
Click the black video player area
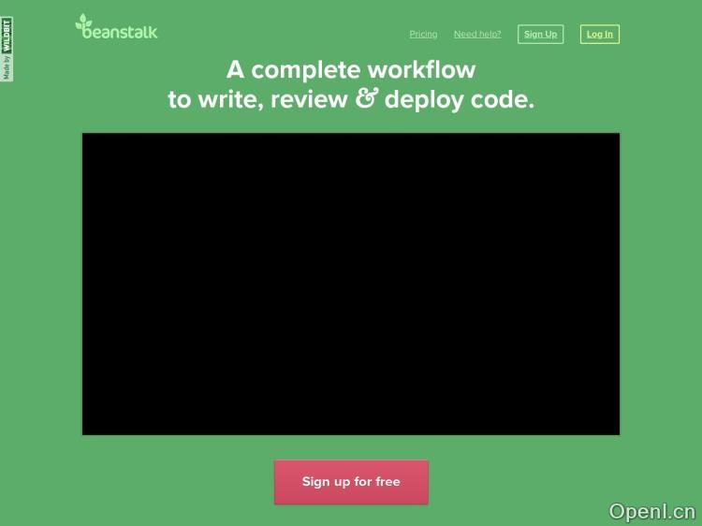(x=351, y=284)
